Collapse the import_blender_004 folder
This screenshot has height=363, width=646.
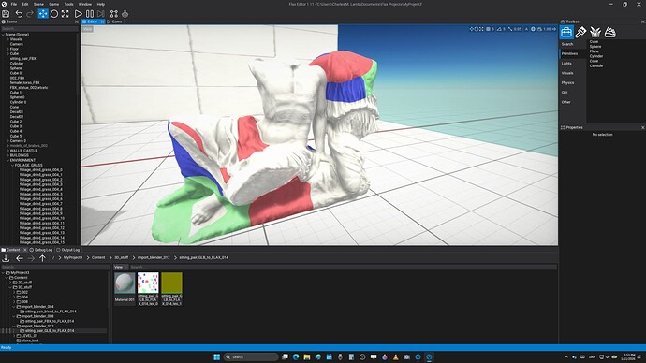[x=14, y=307]
